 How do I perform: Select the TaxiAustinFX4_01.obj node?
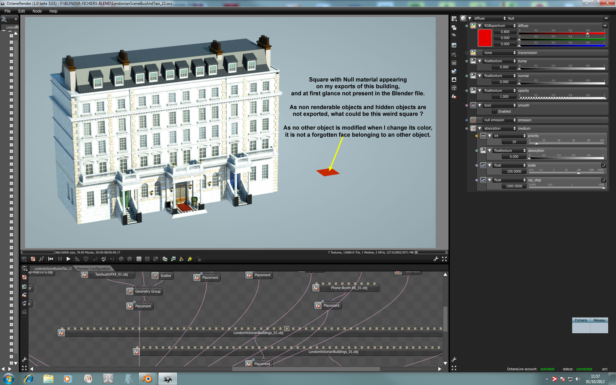[x=111, y=275]
